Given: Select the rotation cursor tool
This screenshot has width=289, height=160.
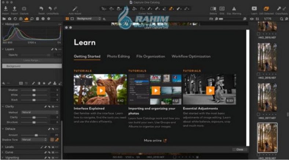Looking at the screenshot, I should coord(134,9).
